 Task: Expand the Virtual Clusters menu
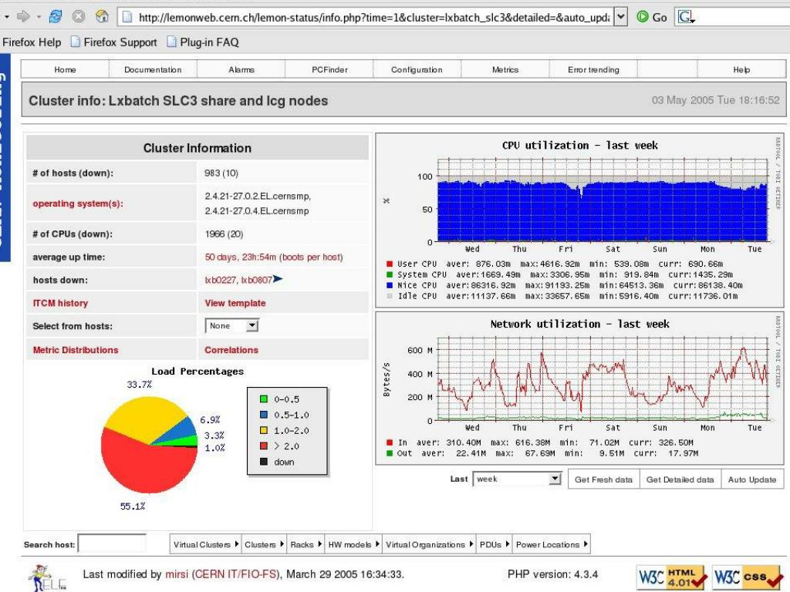click(206, 544)
